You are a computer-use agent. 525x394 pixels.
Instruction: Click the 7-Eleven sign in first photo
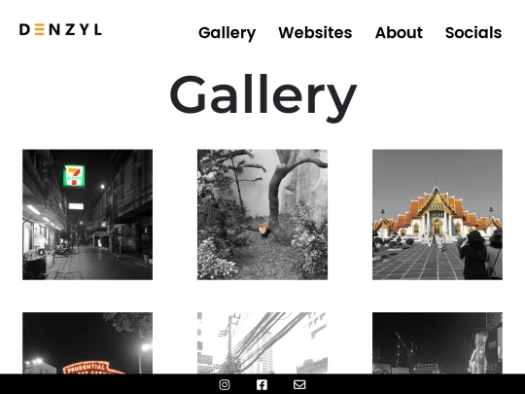(74, 176)
